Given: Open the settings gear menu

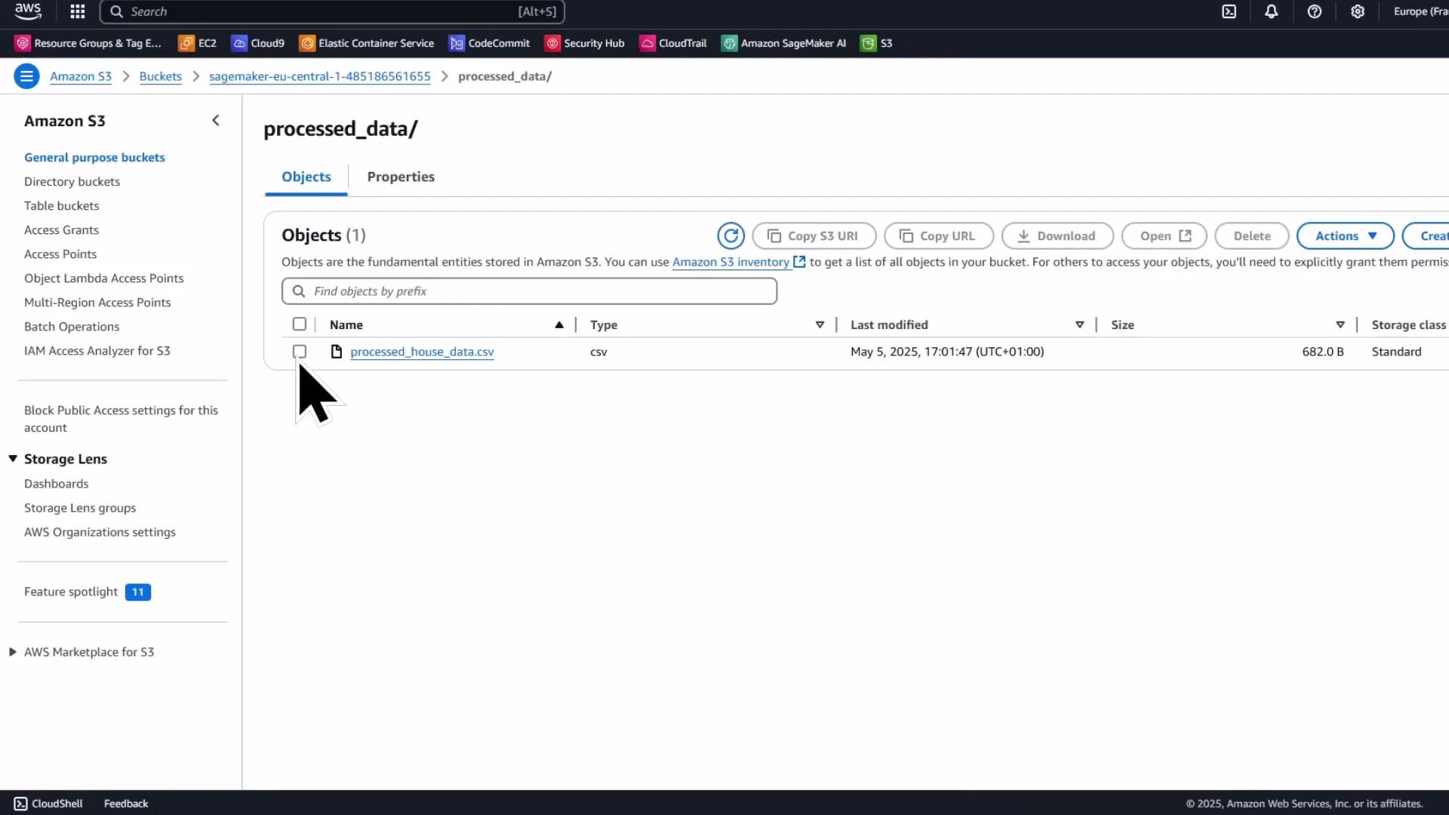Looking at the screenshot, I should (1358, 11).
